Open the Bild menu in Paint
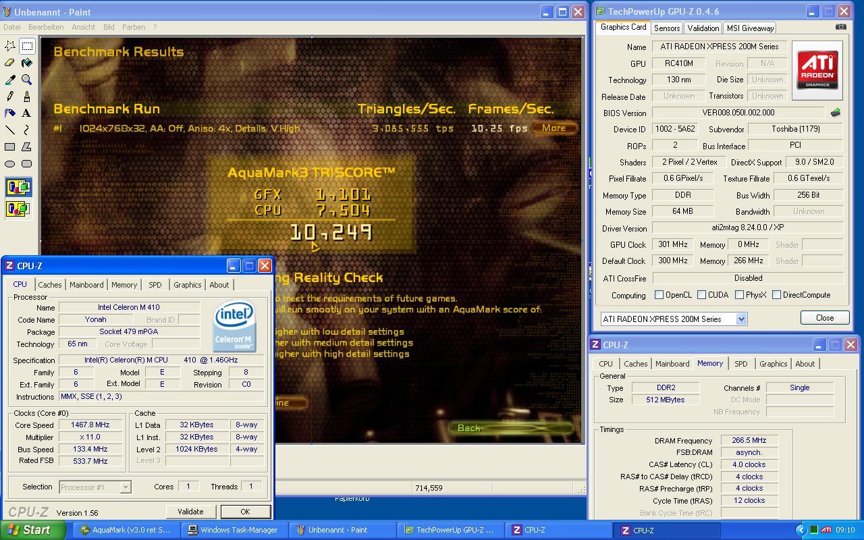Screen dimensions: 864x540 tap(109, 27)
